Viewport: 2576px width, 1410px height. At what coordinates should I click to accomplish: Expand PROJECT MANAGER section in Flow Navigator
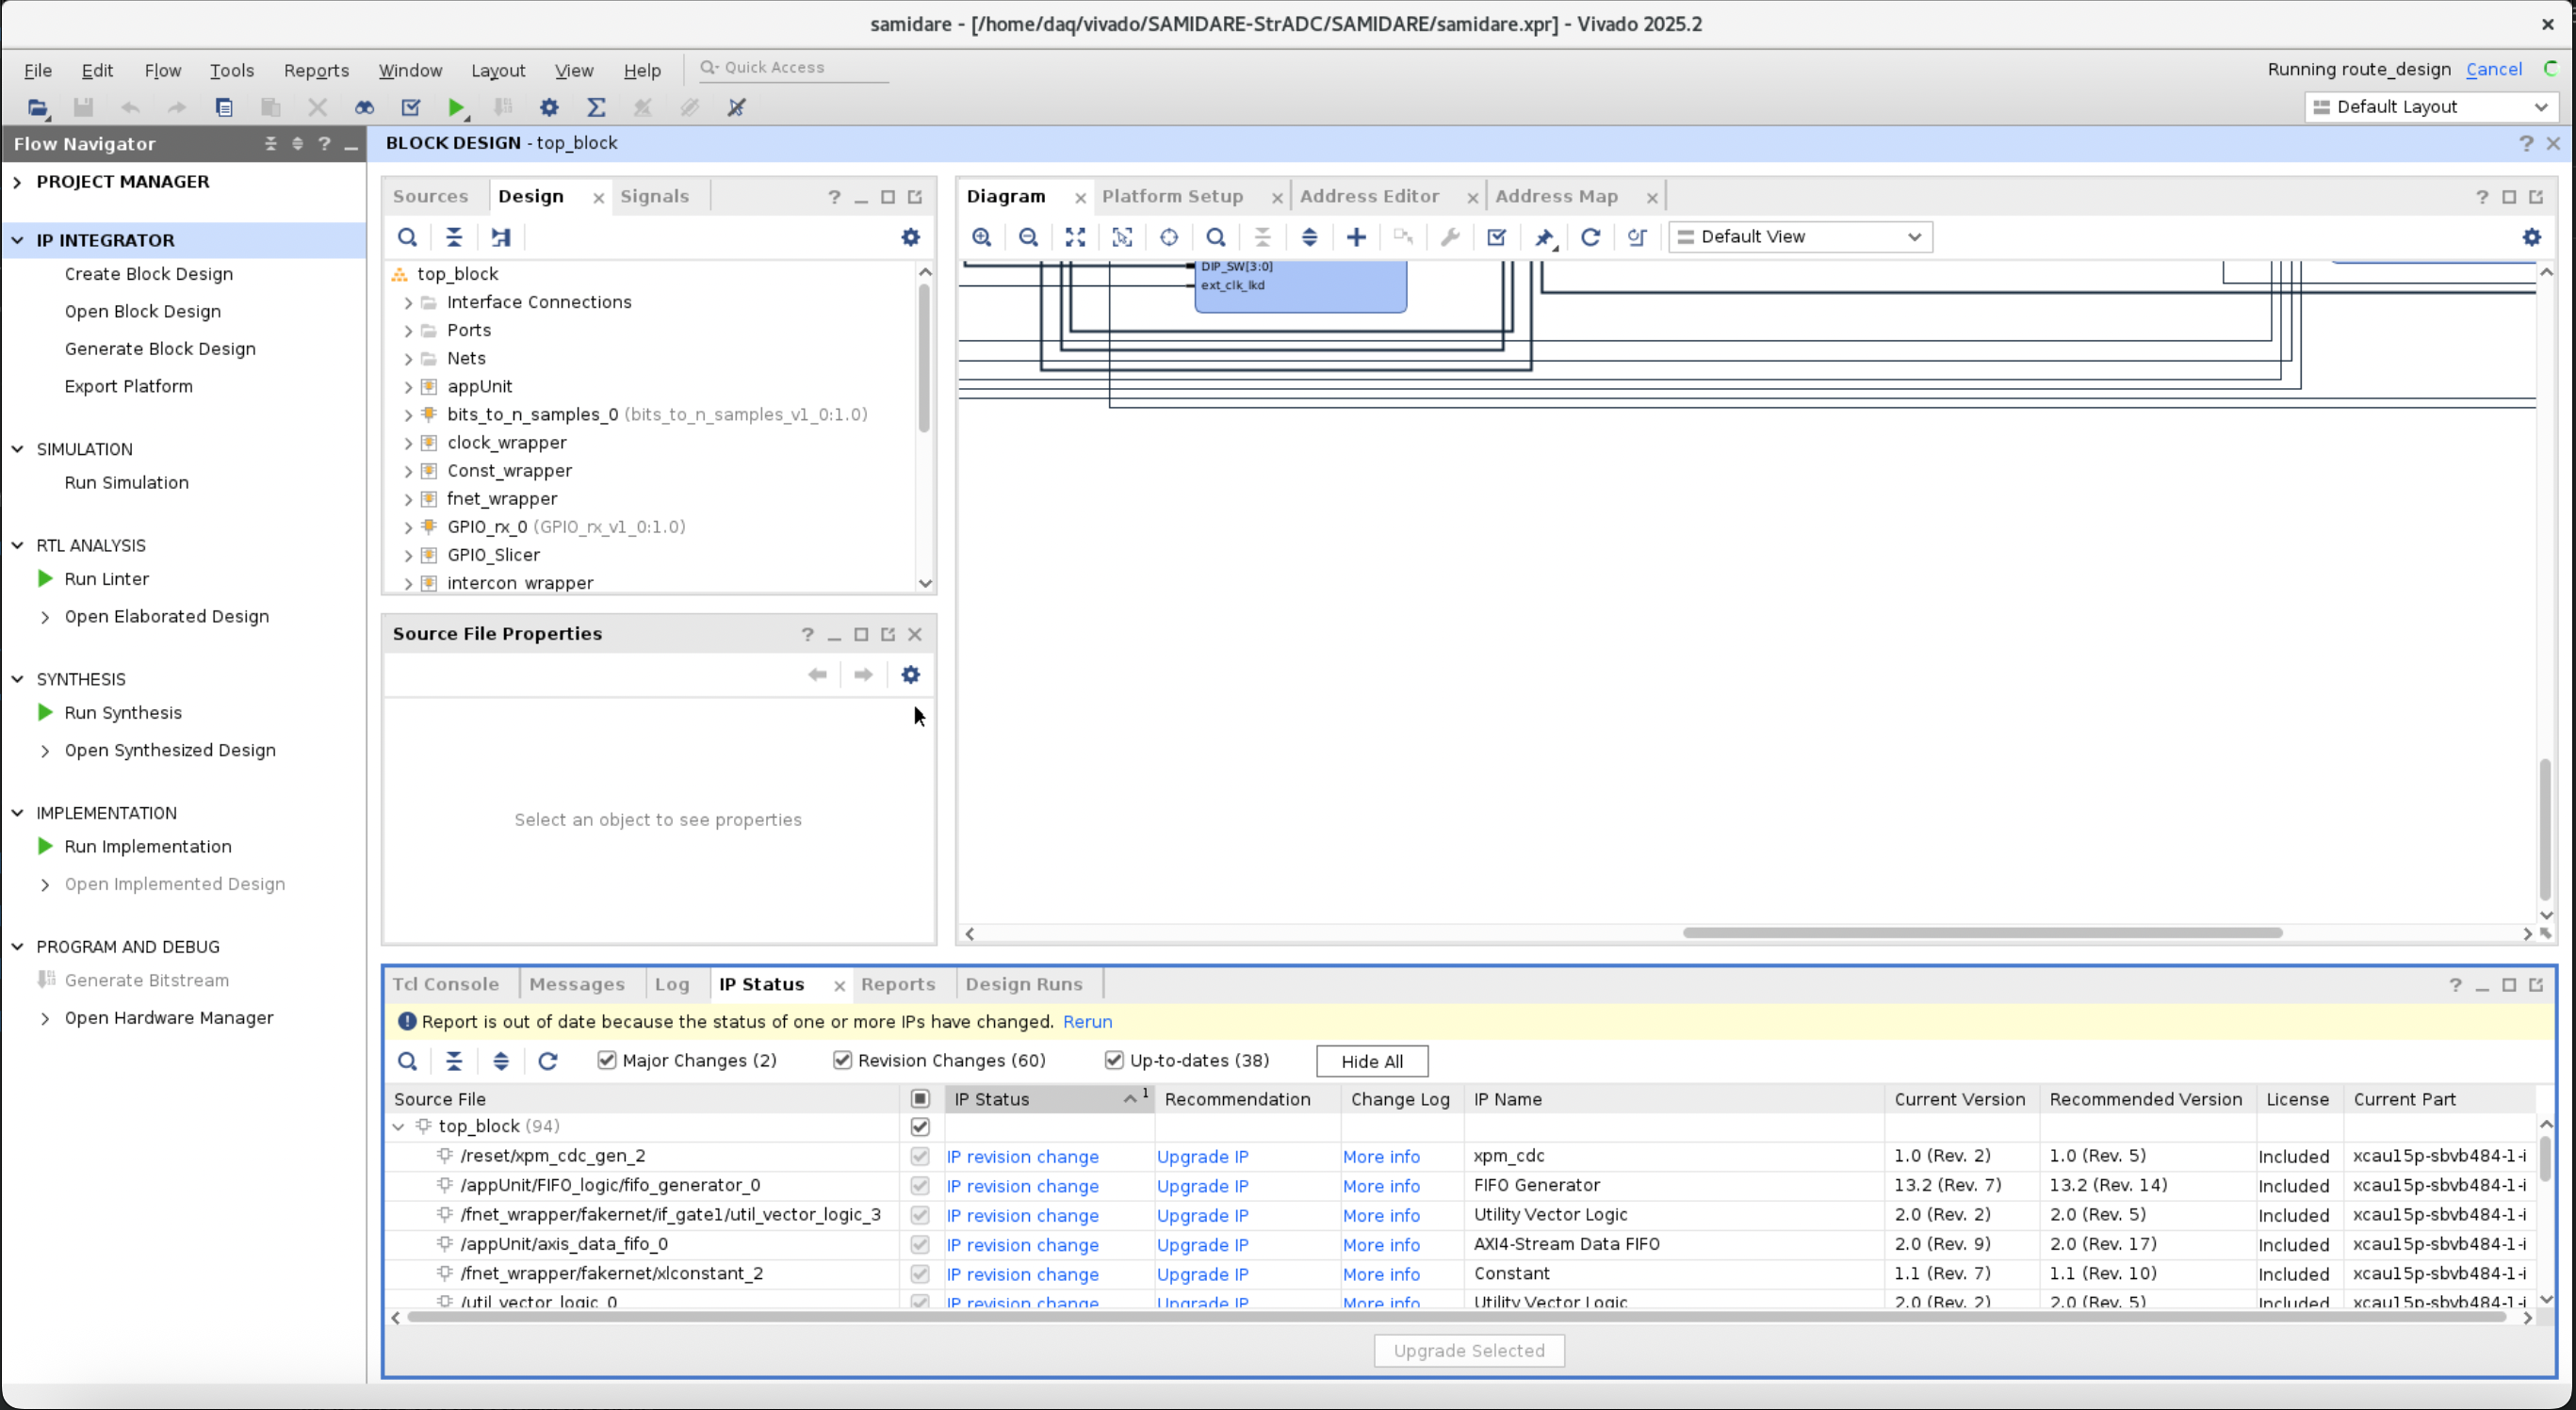point(17,181)
